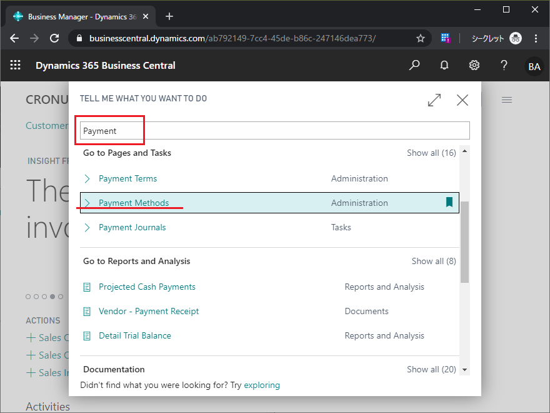
Task: Click the Go to Pages and Tasks heading
Action: coord(127,153)
